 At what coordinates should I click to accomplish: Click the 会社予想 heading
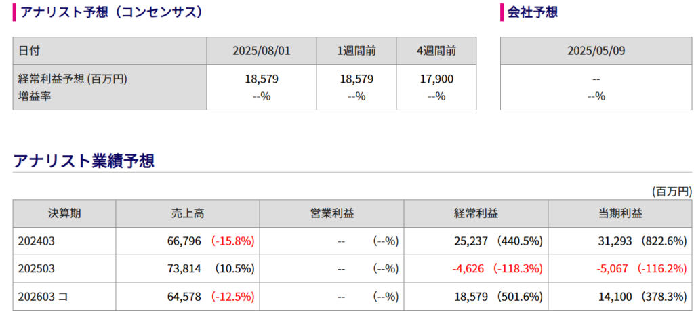533,12
